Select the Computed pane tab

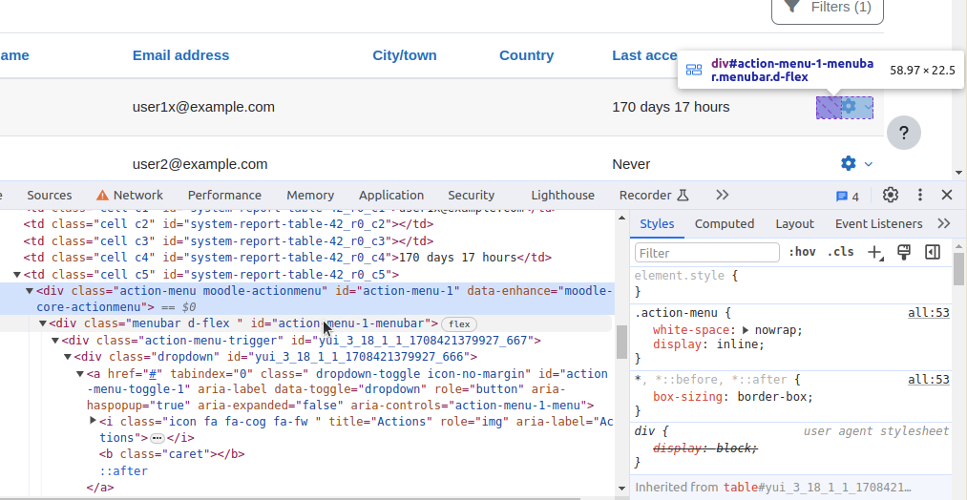tap(724, 224)
